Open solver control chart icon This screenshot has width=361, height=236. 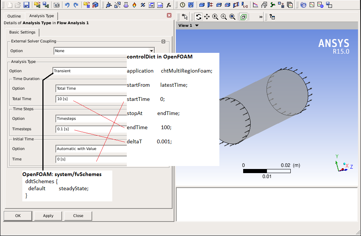255,4
